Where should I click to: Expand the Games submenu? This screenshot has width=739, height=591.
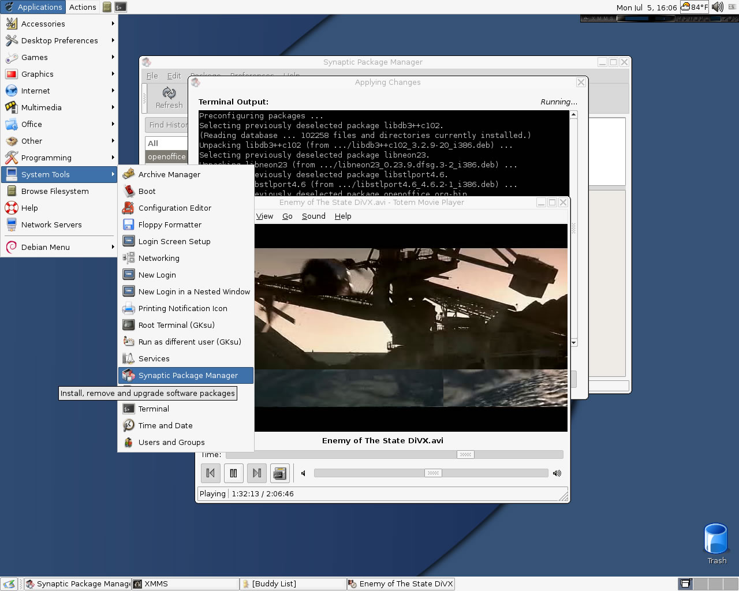59,57
